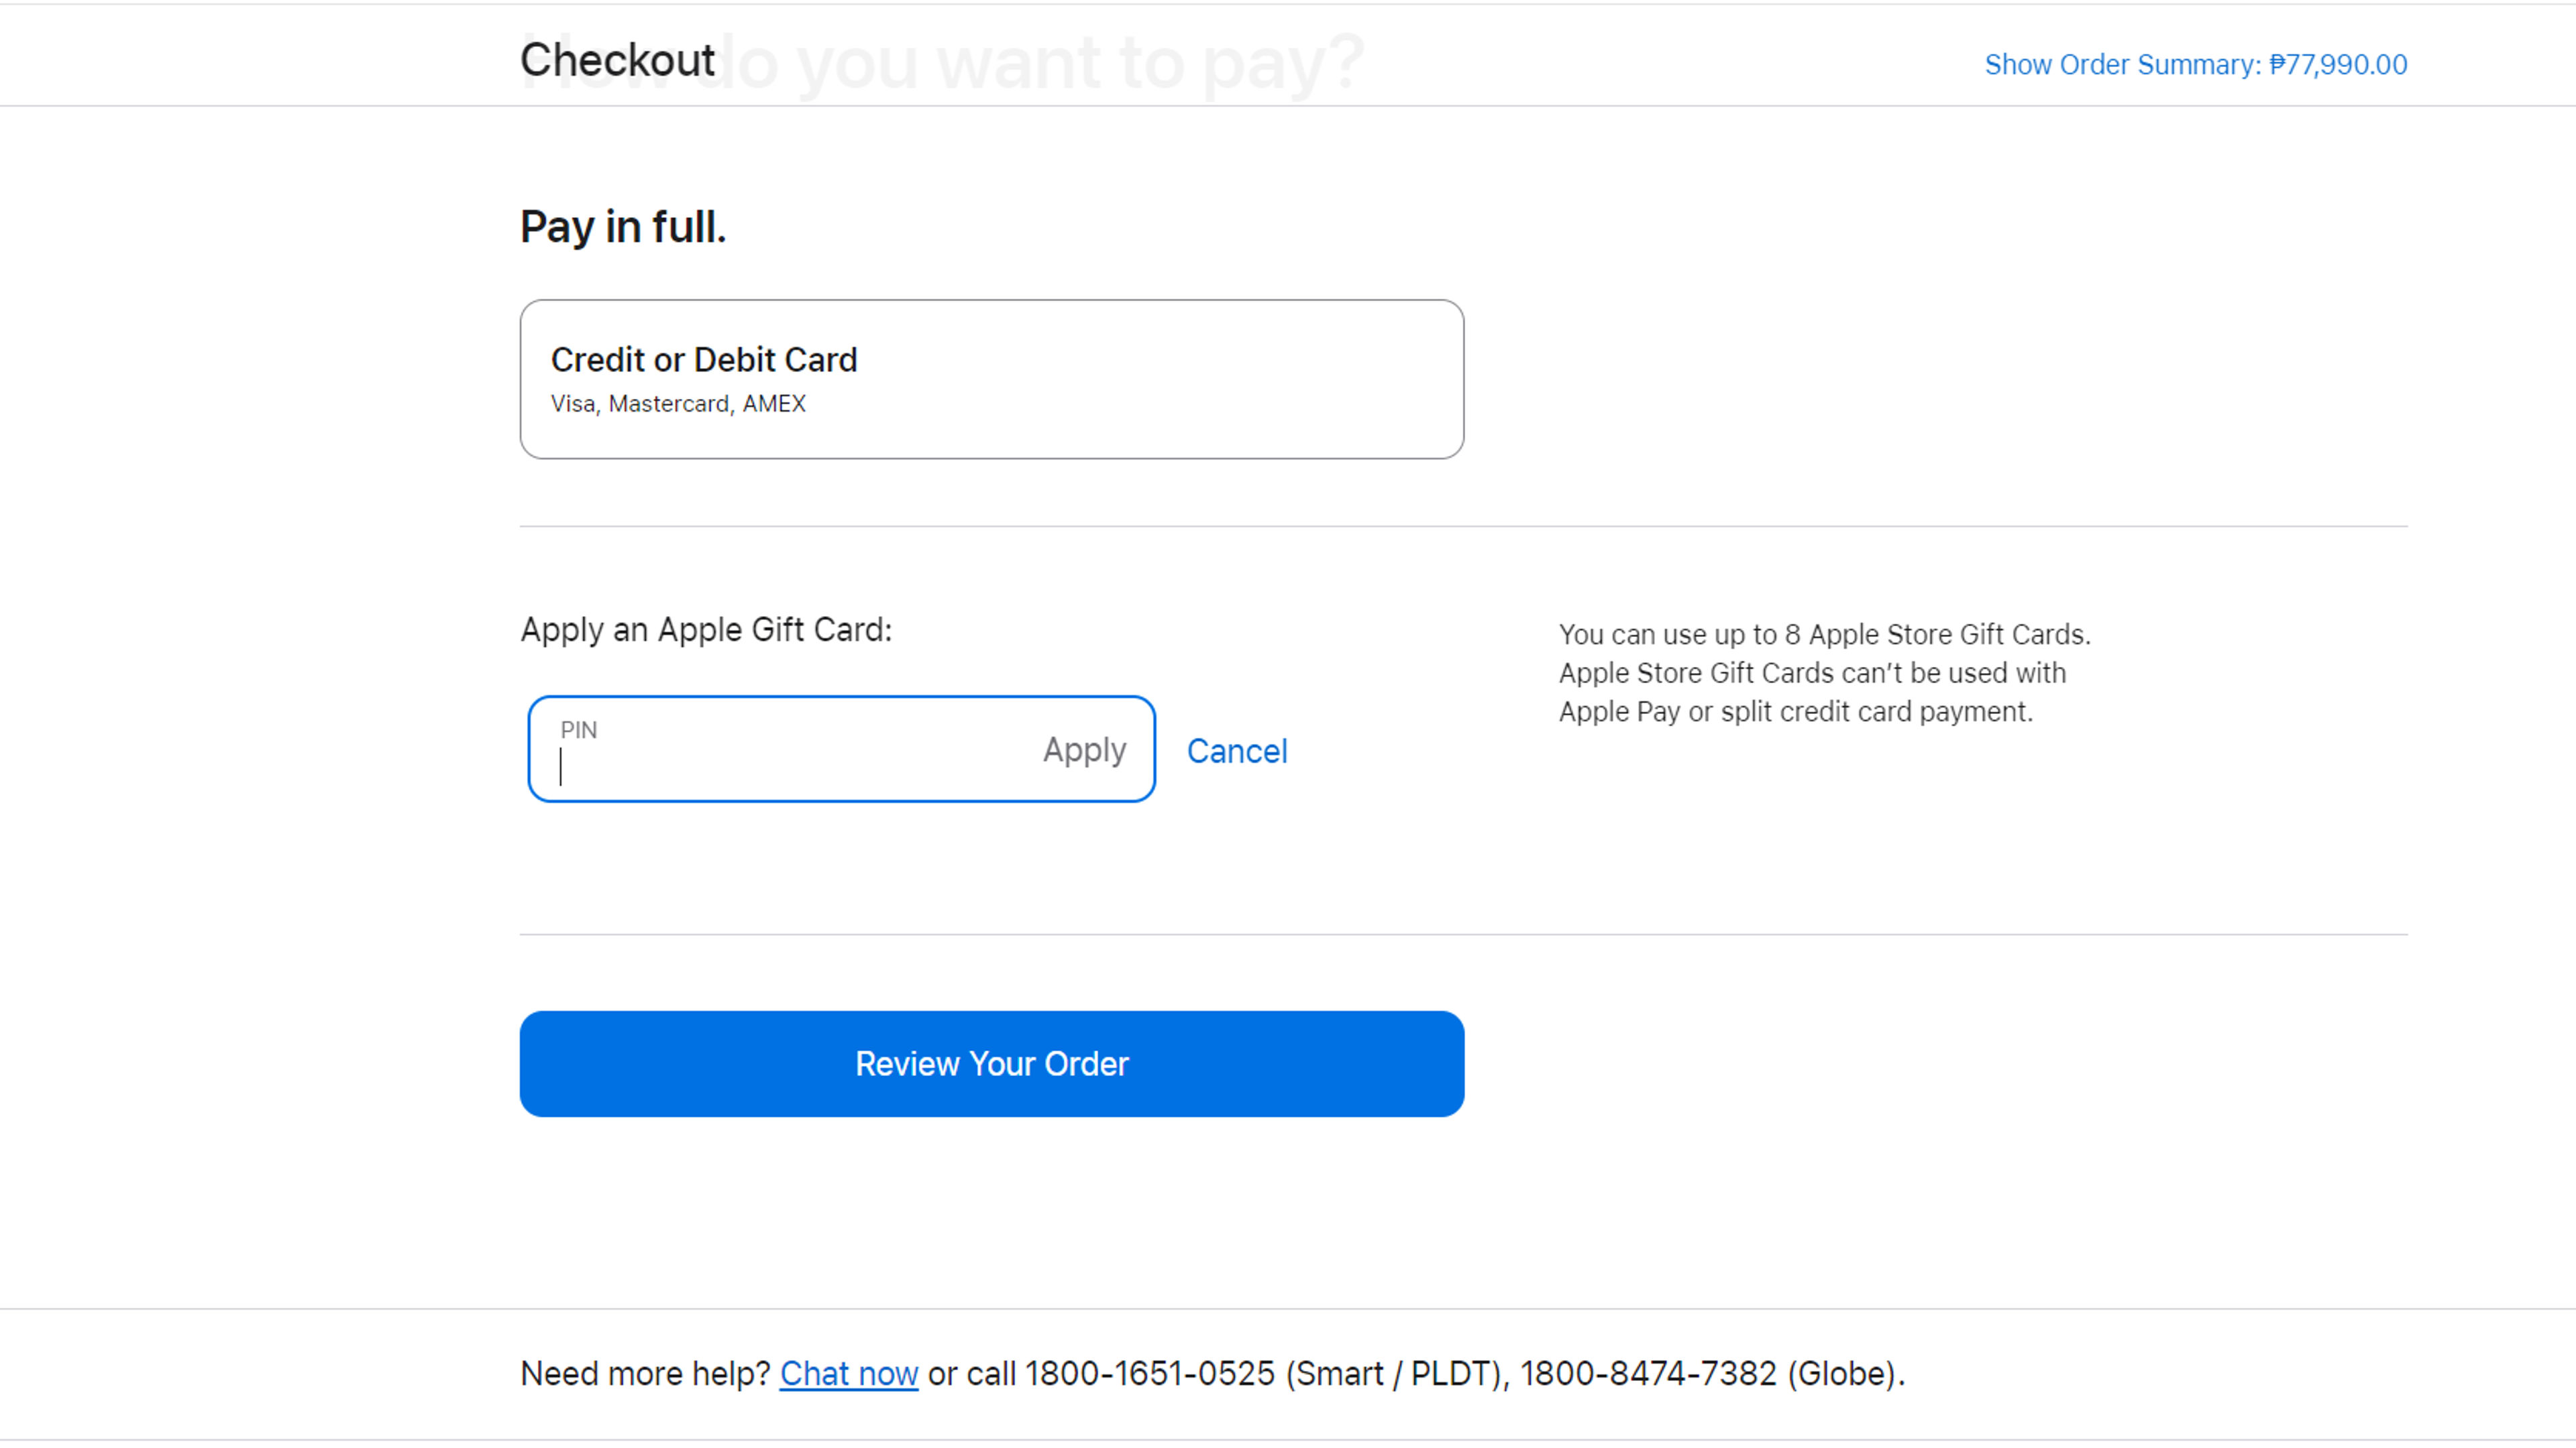
Task: Click the Smart / PLDT phone number 1800-1651-0525
Action: click(1149, 1373)
